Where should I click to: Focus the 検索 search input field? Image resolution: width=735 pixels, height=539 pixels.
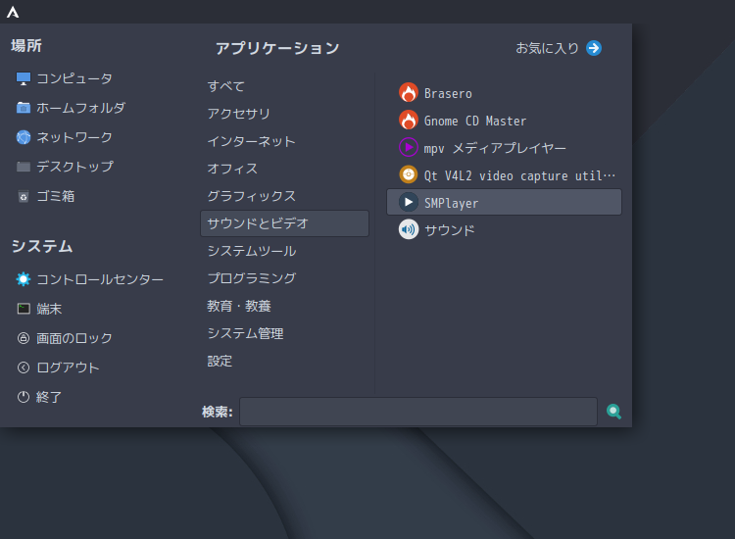pyautogui.click(x=418, y=412)
